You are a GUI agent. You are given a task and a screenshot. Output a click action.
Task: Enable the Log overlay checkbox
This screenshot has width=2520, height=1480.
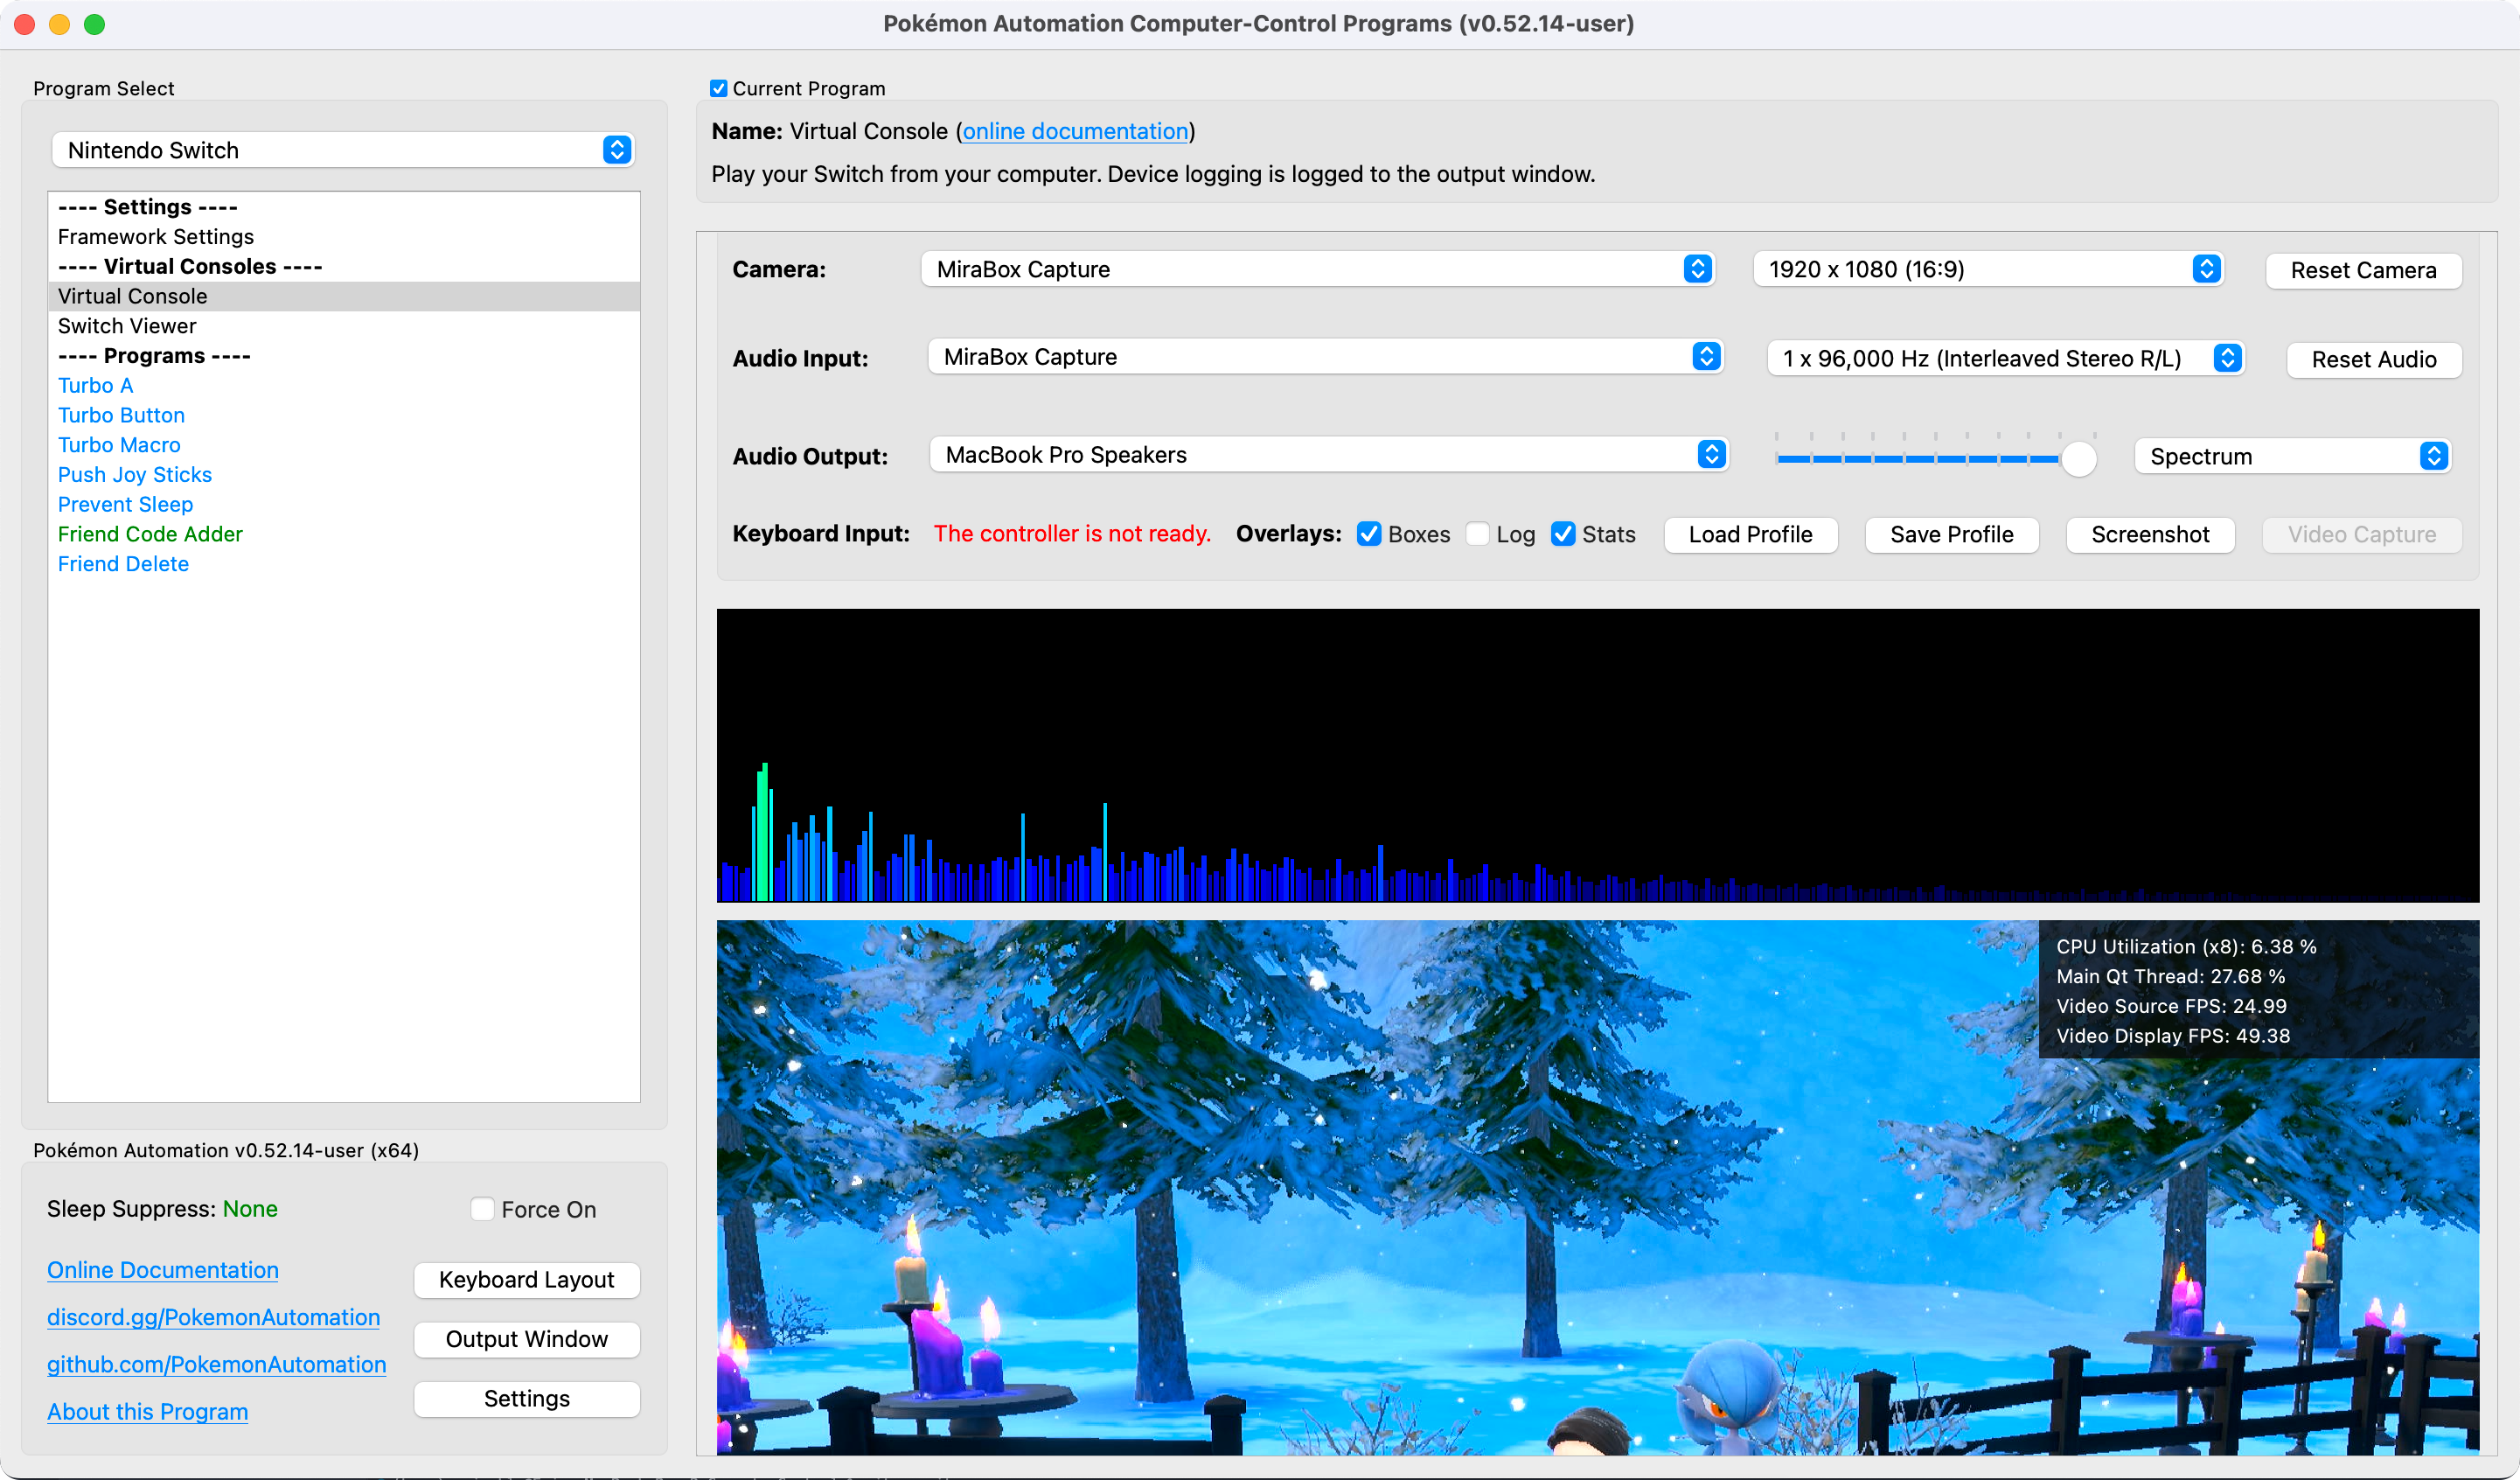click(x=1477, y=534)
